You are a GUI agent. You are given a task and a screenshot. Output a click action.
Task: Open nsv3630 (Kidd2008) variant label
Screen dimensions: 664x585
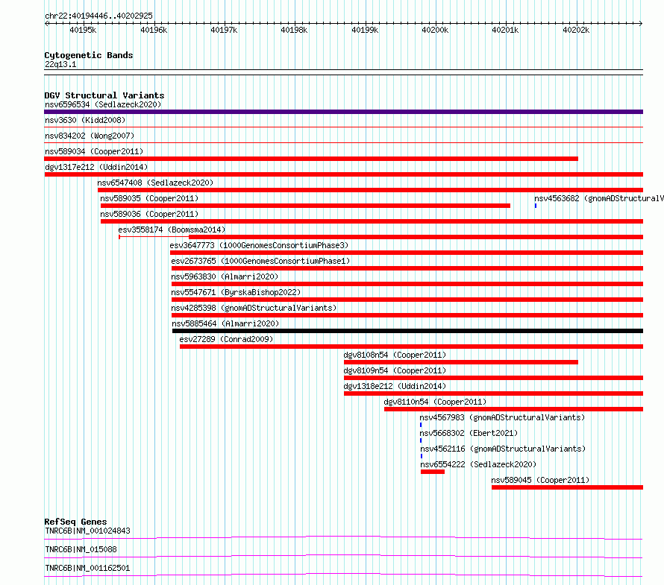(x=85, y=120)
